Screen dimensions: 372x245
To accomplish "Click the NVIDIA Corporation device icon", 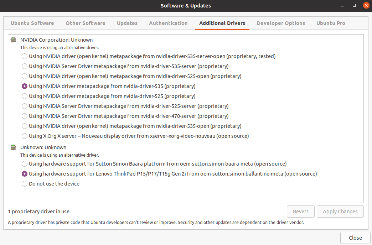I will 13,40.
